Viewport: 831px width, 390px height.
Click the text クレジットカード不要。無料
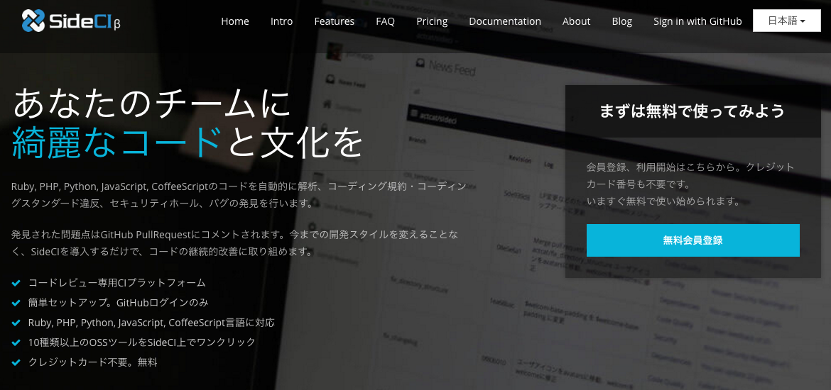click(93, 363)
